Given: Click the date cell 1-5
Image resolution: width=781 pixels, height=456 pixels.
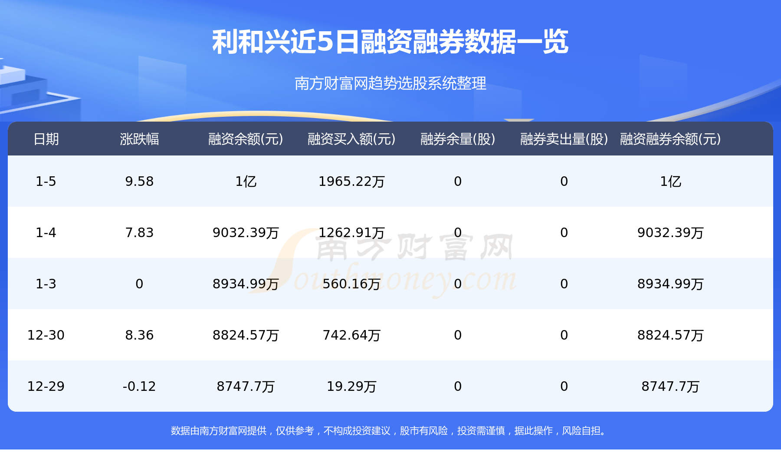Looking at the screenshot, I should click(x=46, y=182).
